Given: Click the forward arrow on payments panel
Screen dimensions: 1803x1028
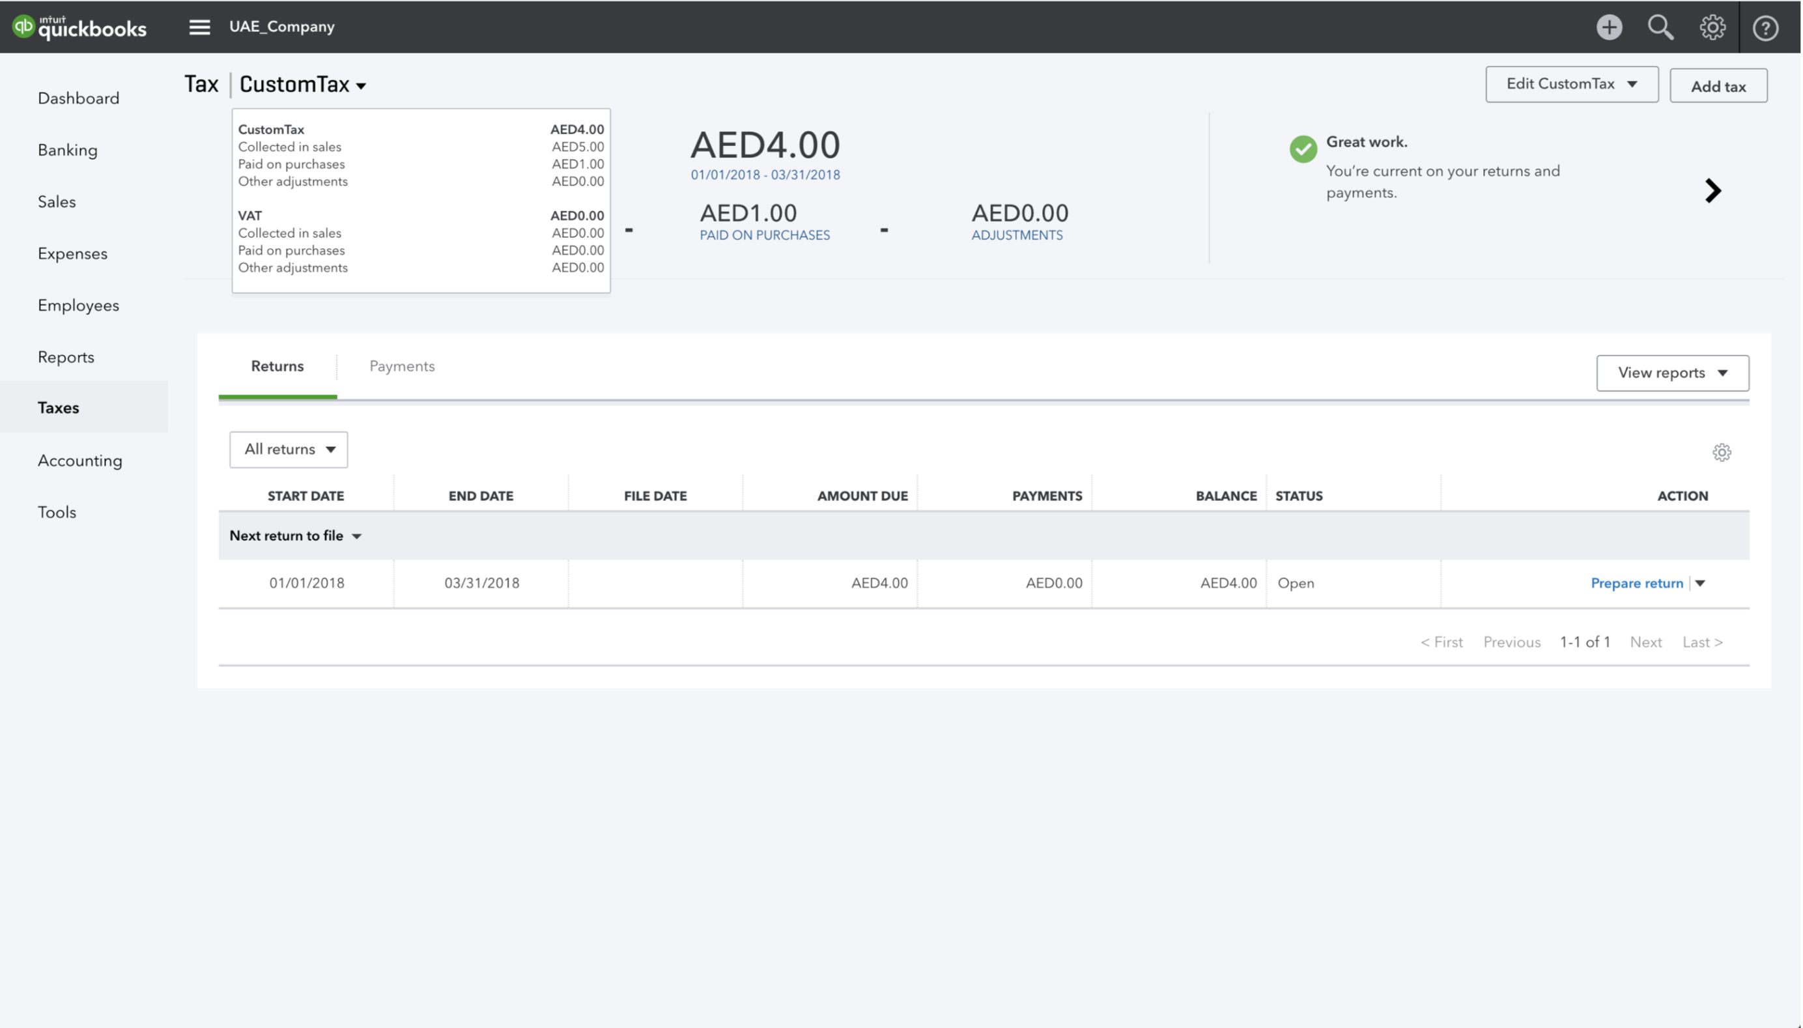Looking at the screenshot, I should 1712,191.
